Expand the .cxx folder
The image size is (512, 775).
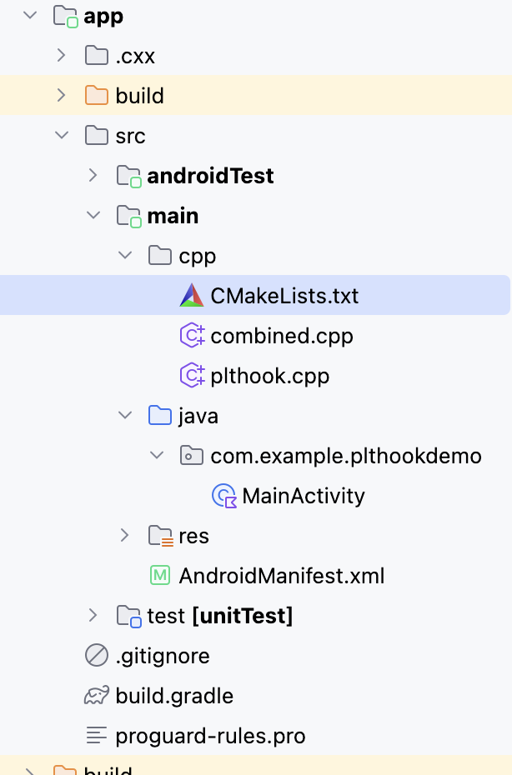(61, 56)
